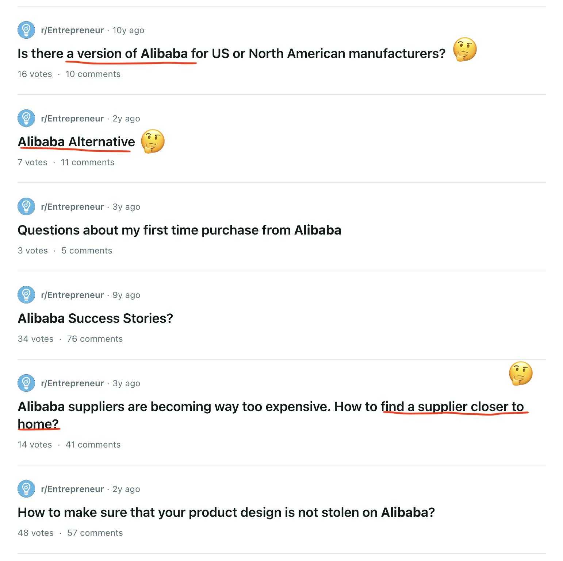The image size is (563, 561).
Task: View the 41 comments on the expensive suppliers post
Action: coord(93,445)
